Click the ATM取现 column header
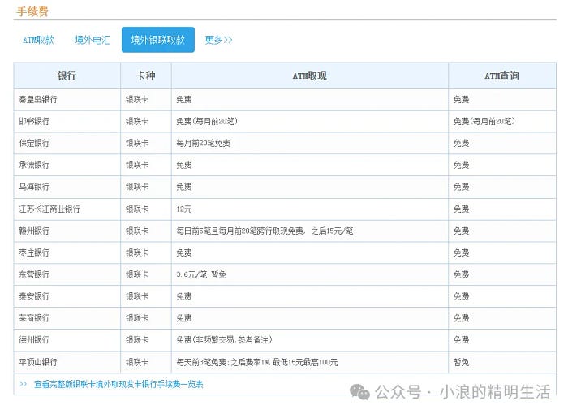Screen dimensions: 568x414 click(310, 75)
